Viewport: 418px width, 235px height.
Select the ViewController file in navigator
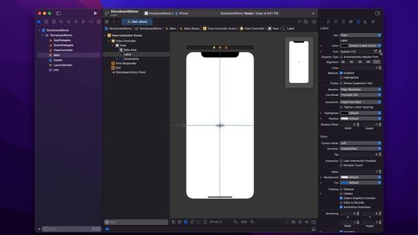[63, 50]
